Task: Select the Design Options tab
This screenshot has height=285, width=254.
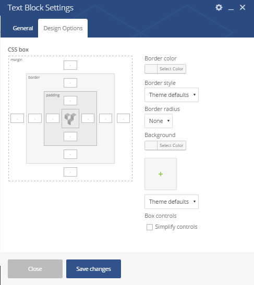Action: click(63, 28)
